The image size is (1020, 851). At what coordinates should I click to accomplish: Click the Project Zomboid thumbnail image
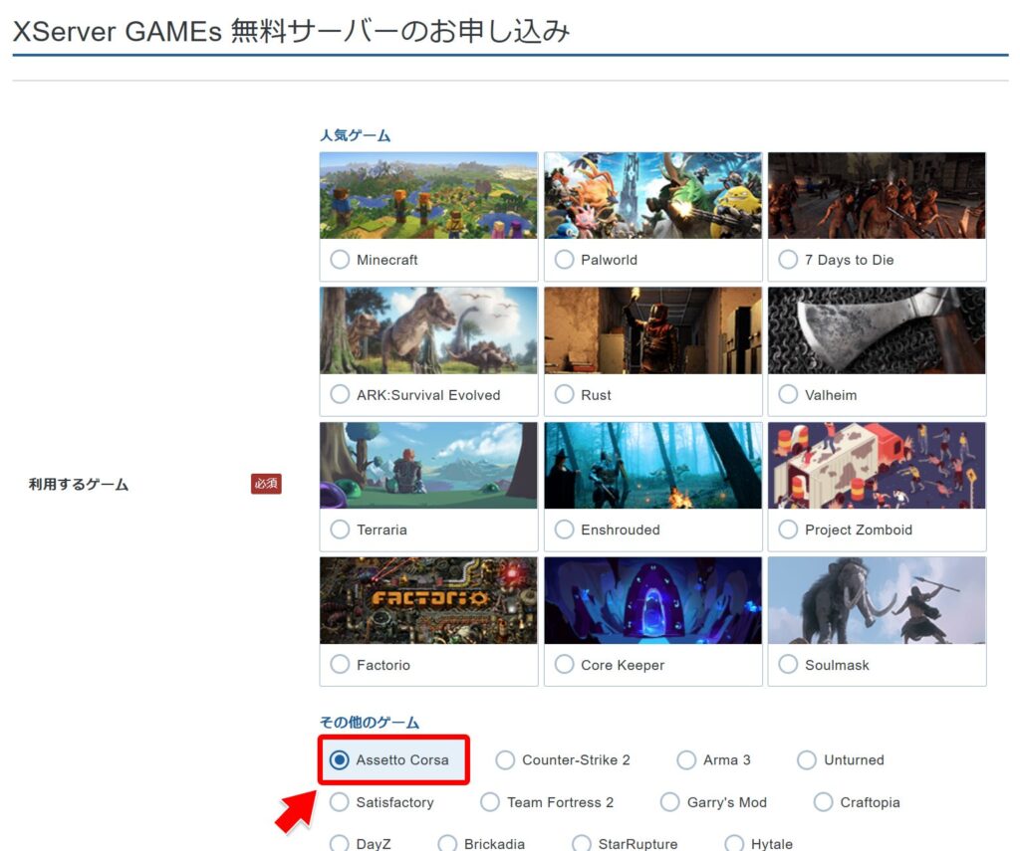coord(877,466)
